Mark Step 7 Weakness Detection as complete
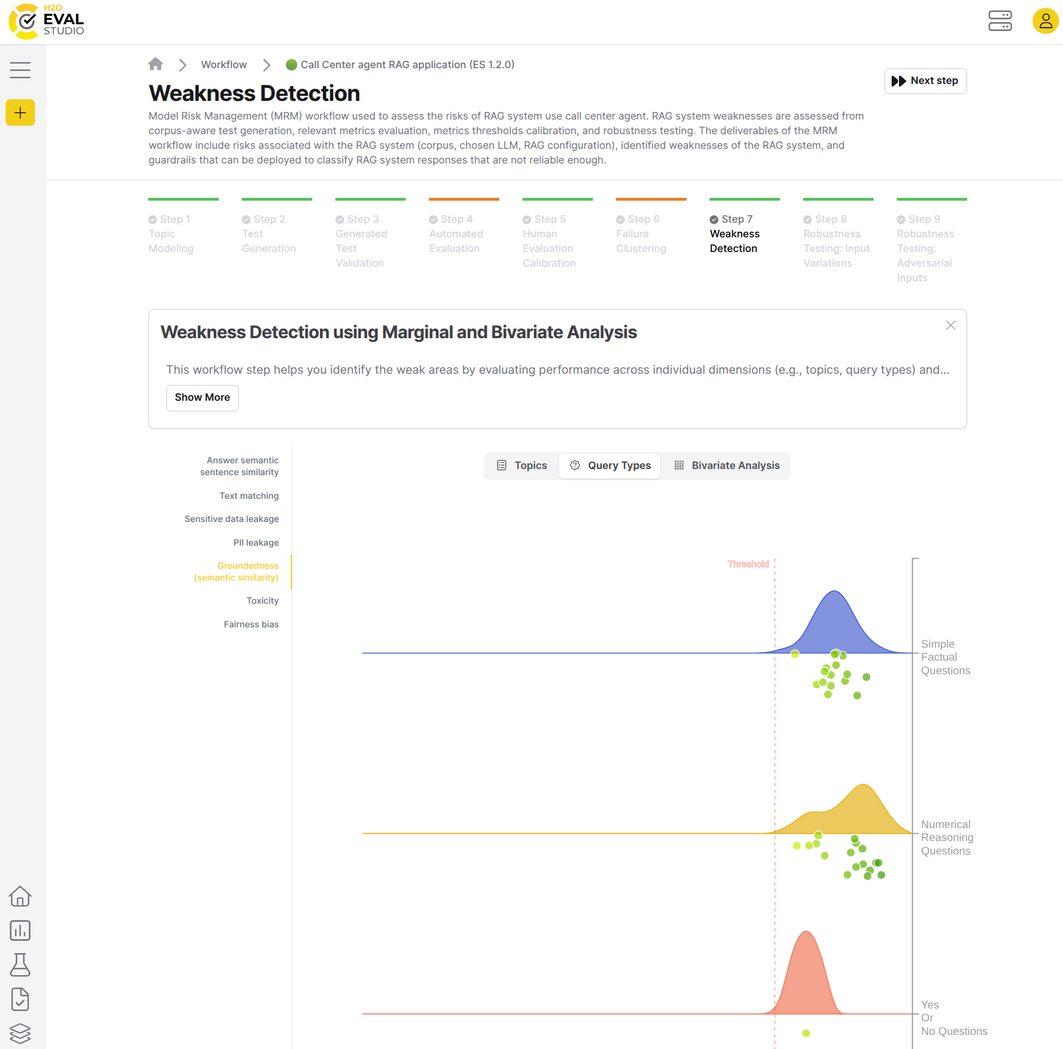This screenshot has width=1063, height=1049. (x=714, y=219)
